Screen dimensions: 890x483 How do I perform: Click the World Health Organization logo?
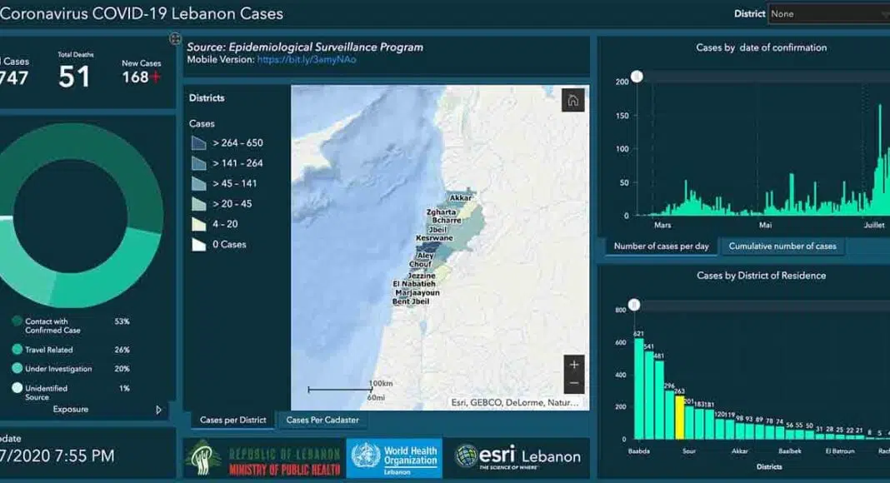tap(394, 459)
